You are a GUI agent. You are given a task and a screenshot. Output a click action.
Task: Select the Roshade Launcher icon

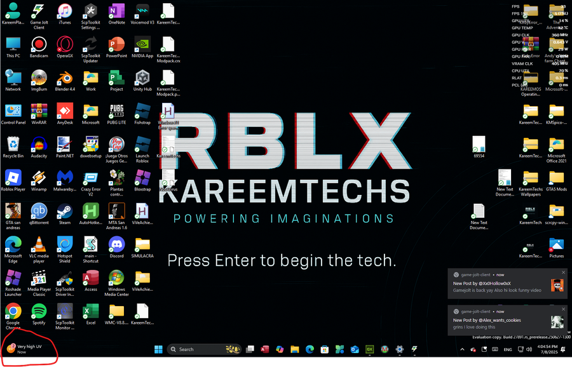(x=13, y=283)
